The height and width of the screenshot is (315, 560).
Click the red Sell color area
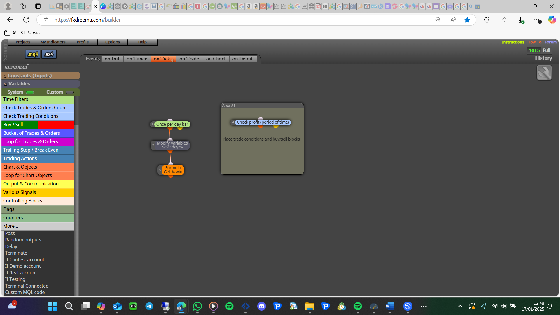pos(56,125)
